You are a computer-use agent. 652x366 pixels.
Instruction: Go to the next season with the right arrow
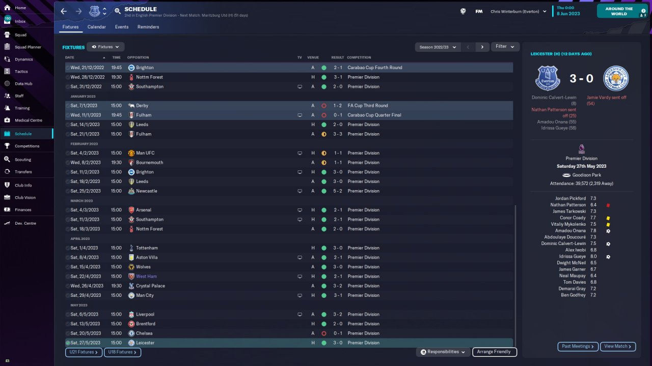(x=482, y=47)
